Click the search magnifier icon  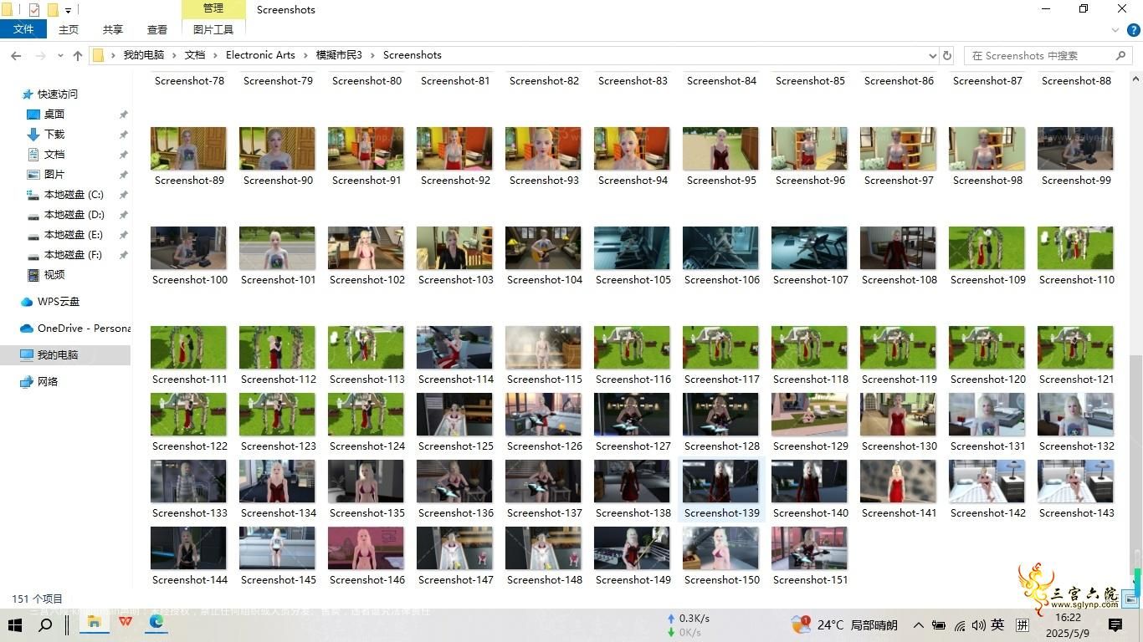tap(1121, 55)
